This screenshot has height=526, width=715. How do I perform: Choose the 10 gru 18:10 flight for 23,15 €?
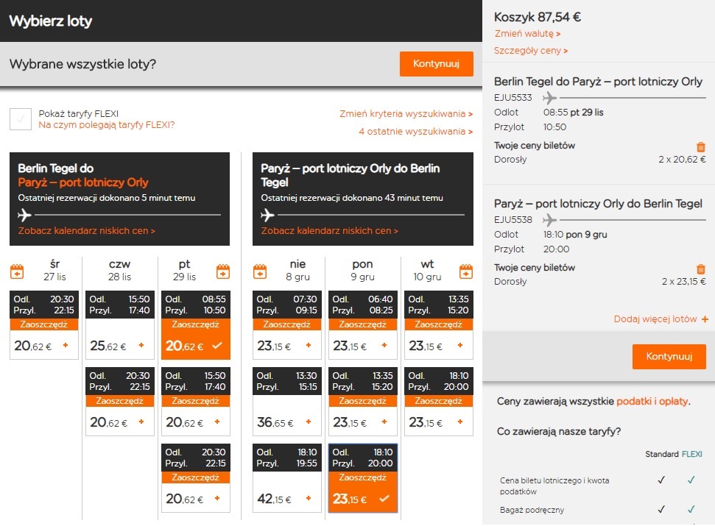coord(439,401)
